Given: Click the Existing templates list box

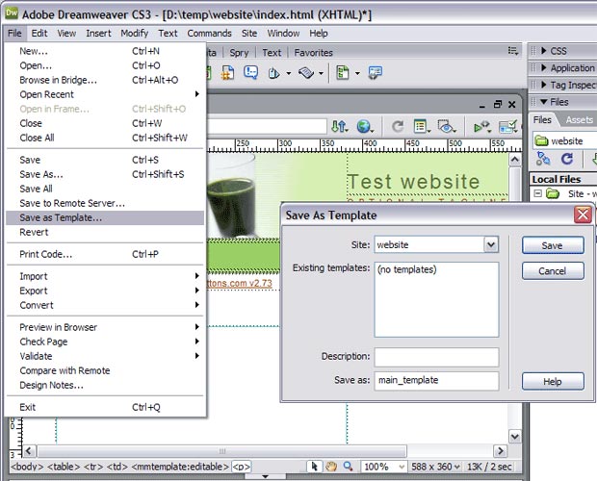Looking at the screenshot, I should tap(437, 299).
